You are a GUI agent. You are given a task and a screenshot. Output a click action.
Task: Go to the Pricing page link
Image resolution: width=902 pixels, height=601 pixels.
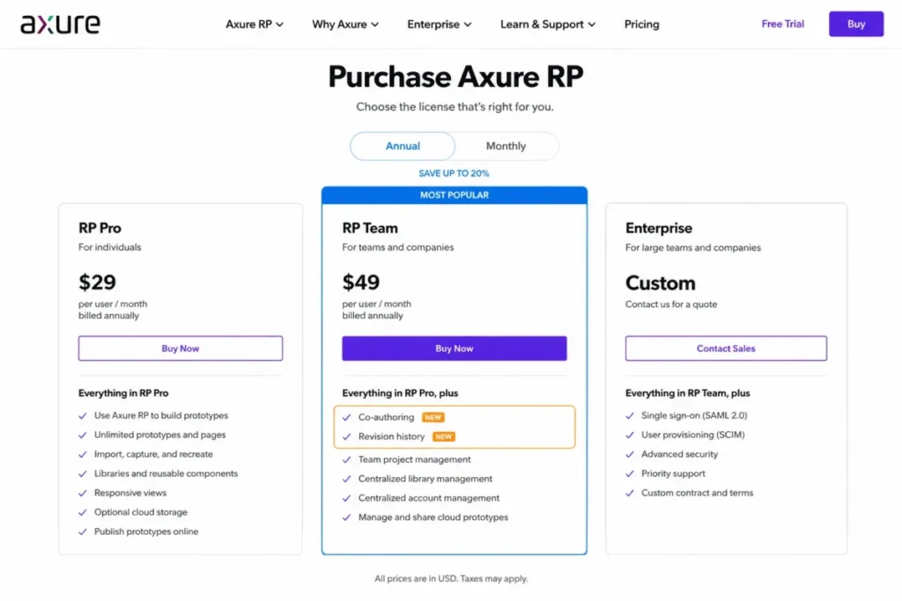coord(642,24)
